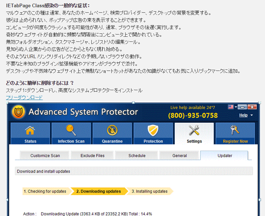Click the Infection Scan label

71,141
